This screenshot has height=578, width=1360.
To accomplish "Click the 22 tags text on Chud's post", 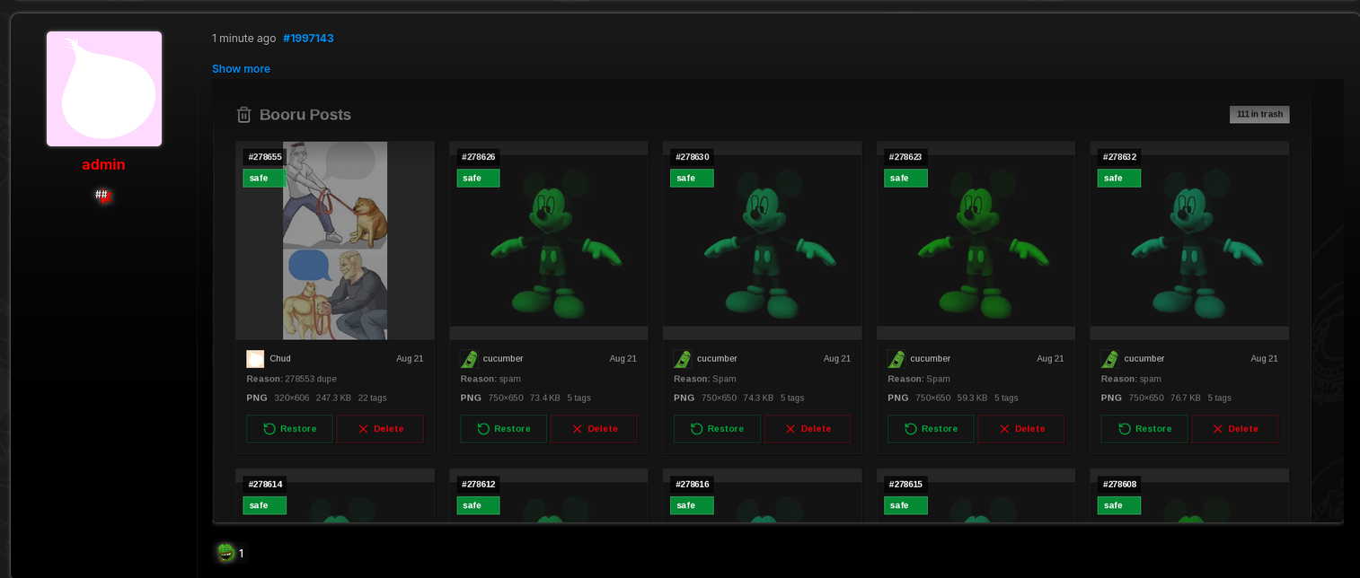I will click(373, 398).
